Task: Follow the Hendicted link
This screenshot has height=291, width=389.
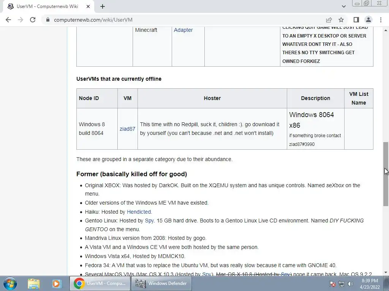Action: 139,212
